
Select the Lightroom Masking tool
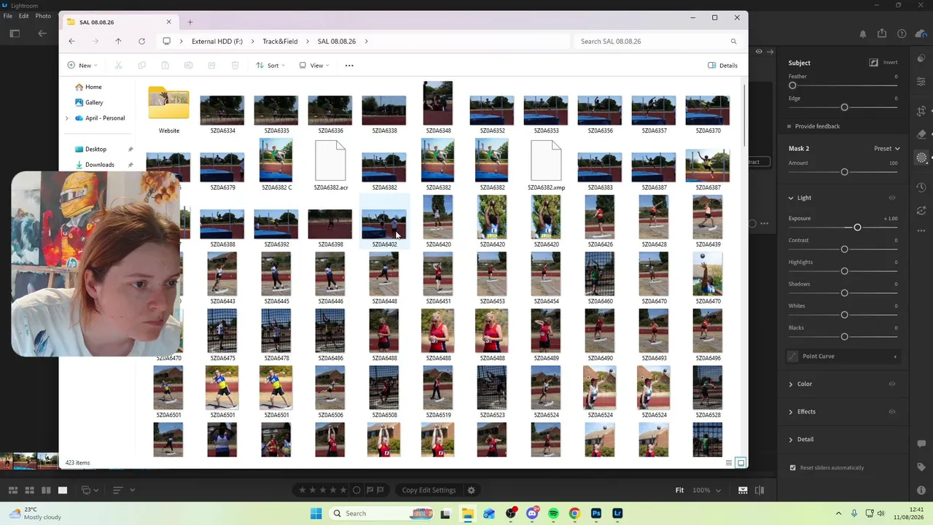point(921,157)
